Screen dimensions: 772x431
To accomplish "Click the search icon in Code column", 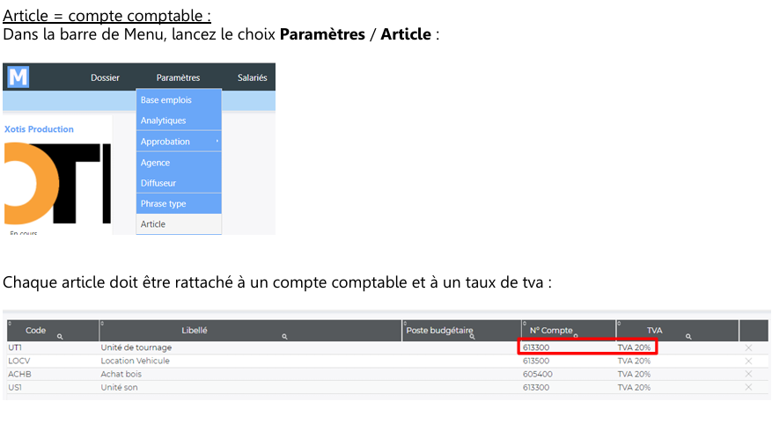I will [x=60, y=337].
